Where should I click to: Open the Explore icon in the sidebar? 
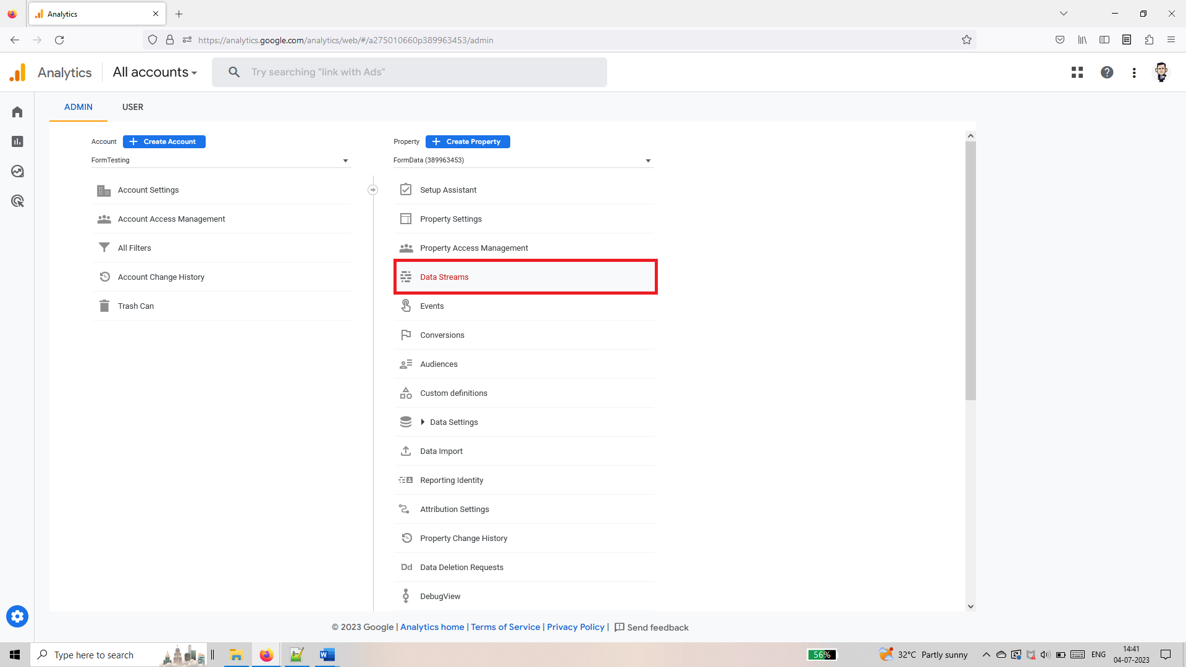17,171
